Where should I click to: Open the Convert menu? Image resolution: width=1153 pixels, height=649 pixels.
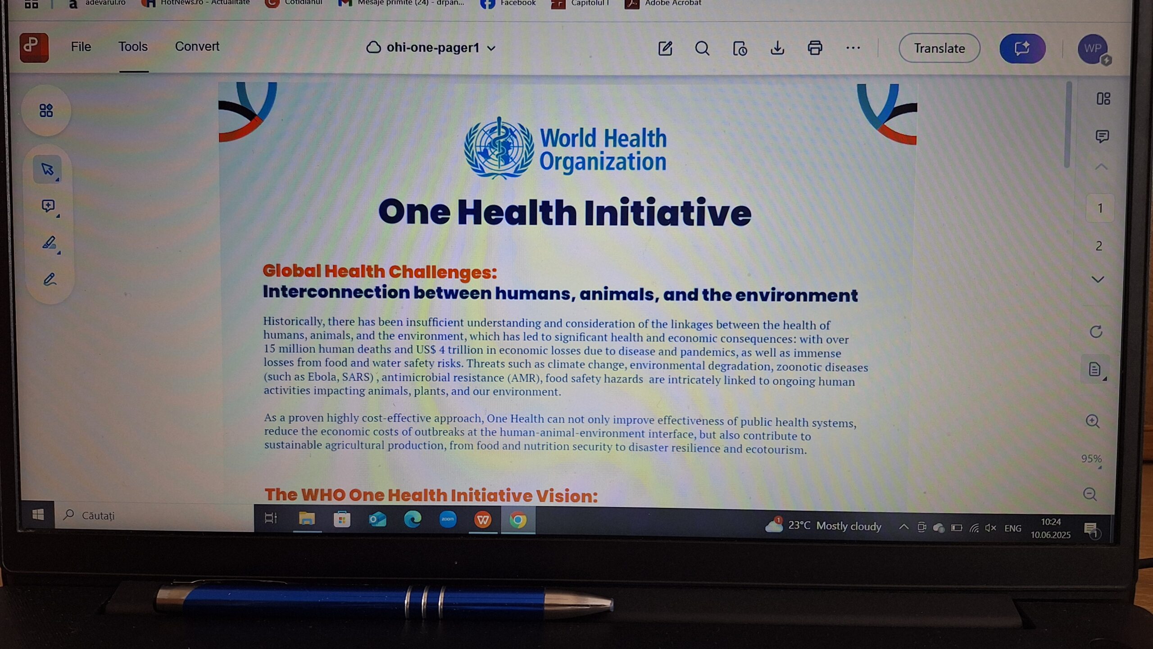pos(197,46)
